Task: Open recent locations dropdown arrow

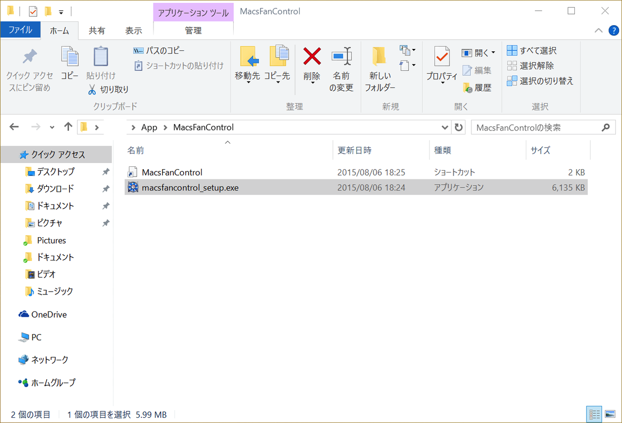Action: [52, 128]
